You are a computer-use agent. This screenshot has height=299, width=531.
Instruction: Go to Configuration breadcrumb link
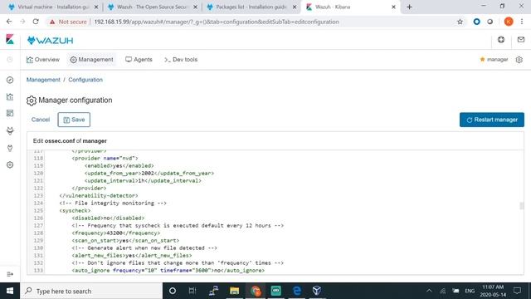(x=85, y=80)
